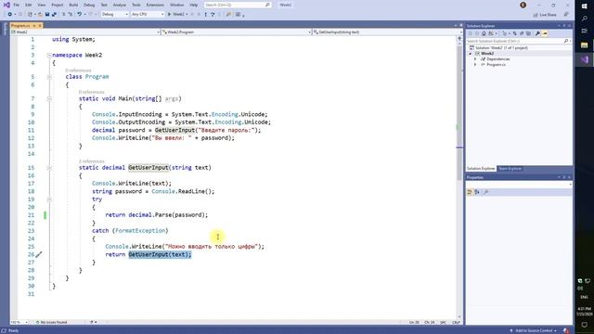Click the No issues found status indicator

click(x=51, y=322)
